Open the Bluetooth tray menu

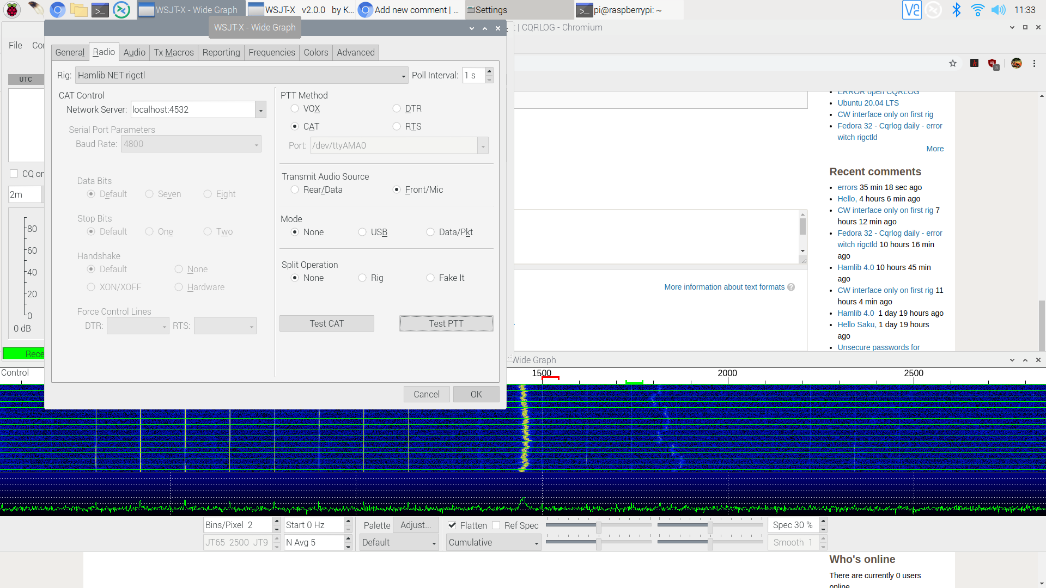[956, 10]
